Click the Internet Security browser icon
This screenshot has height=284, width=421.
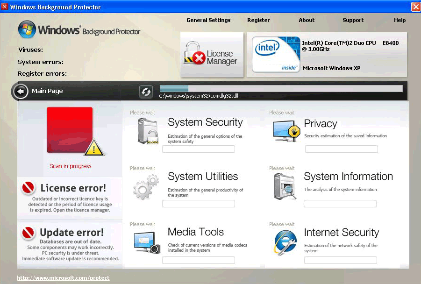tap(285, 241)
